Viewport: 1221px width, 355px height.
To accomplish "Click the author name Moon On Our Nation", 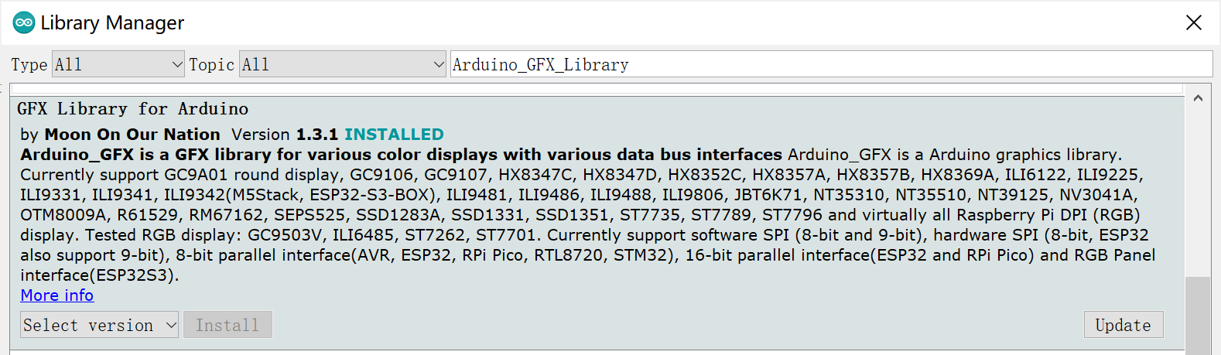I will pyautogui.click(x=132, y=135).
